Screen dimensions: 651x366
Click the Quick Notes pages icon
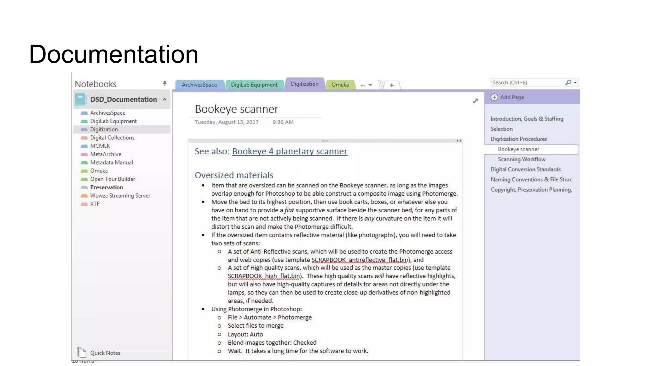point(81,352)
